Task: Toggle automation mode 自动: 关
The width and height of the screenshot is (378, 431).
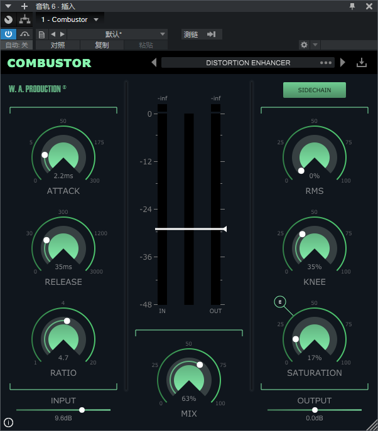Action: coord(16,45)
